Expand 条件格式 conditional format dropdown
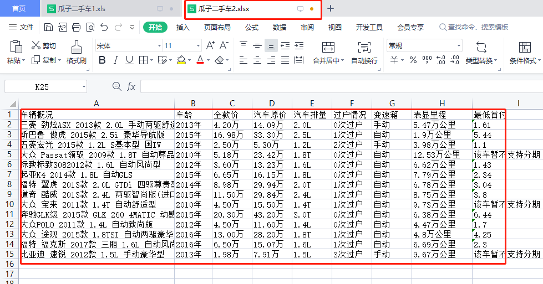 539,60
